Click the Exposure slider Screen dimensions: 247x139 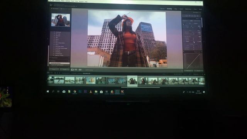coord(193,32)
